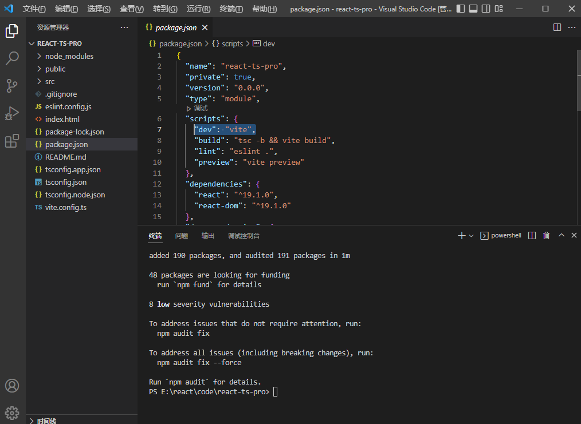This screenshot has height=424, width=581.
Task: Open the Explorer view in activity bar
Action: pos(12,31)
